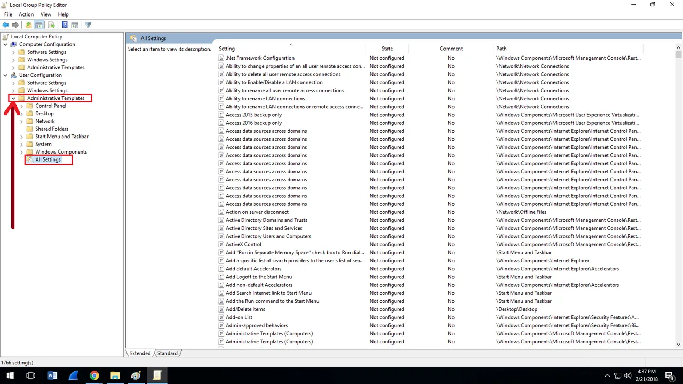683x384 pixels.
Task: Toggle the Show/Hide Action Pane icon
Action: pyautogui.click(x=75, y=25)
